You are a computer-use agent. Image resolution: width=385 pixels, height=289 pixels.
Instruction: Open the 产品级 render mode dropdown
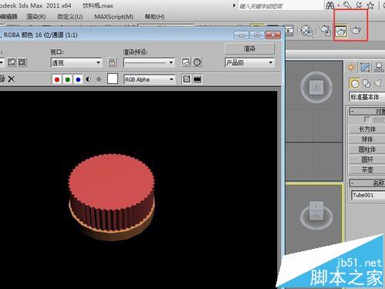[249, 62]
